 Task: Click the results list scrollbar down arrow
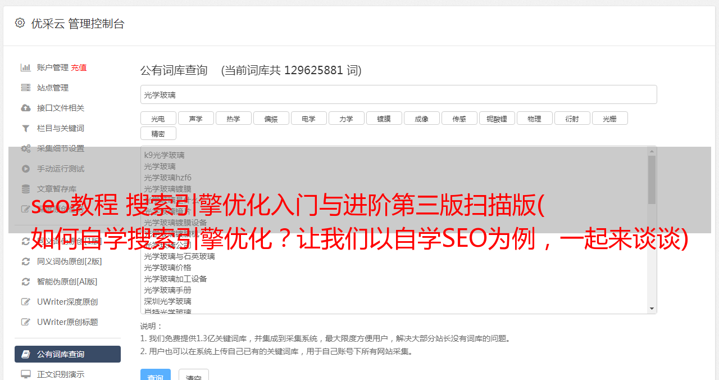pos(652,309)
